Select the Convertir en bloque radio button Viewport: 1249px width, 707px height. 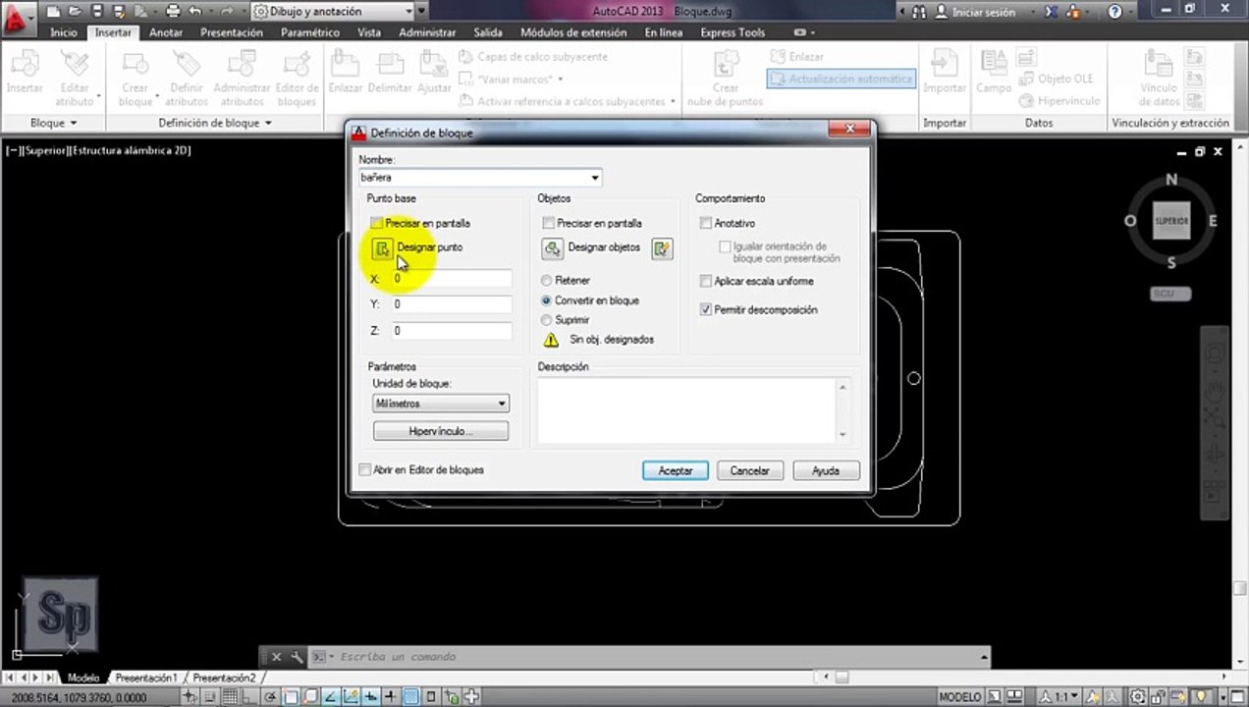point(547,300)
